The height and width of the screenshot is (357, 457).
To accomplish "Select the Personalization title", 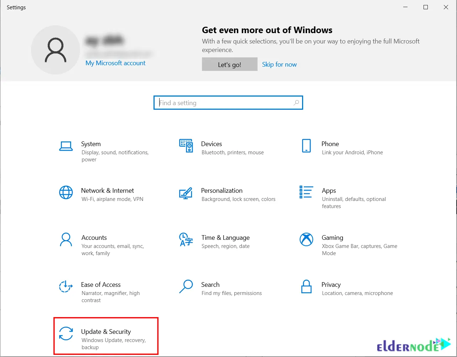I will point(222,191).
